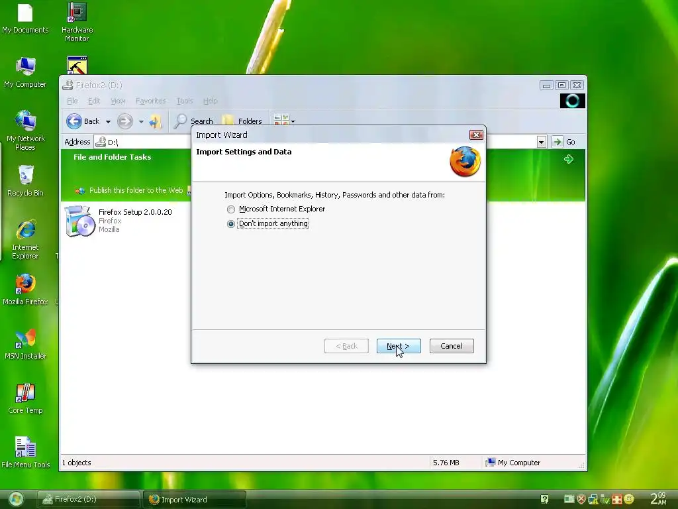Viewport: 678px width, 509px height.
Task: Toggle Folders pane toolbar button
Action: click(x=242, y=121)
